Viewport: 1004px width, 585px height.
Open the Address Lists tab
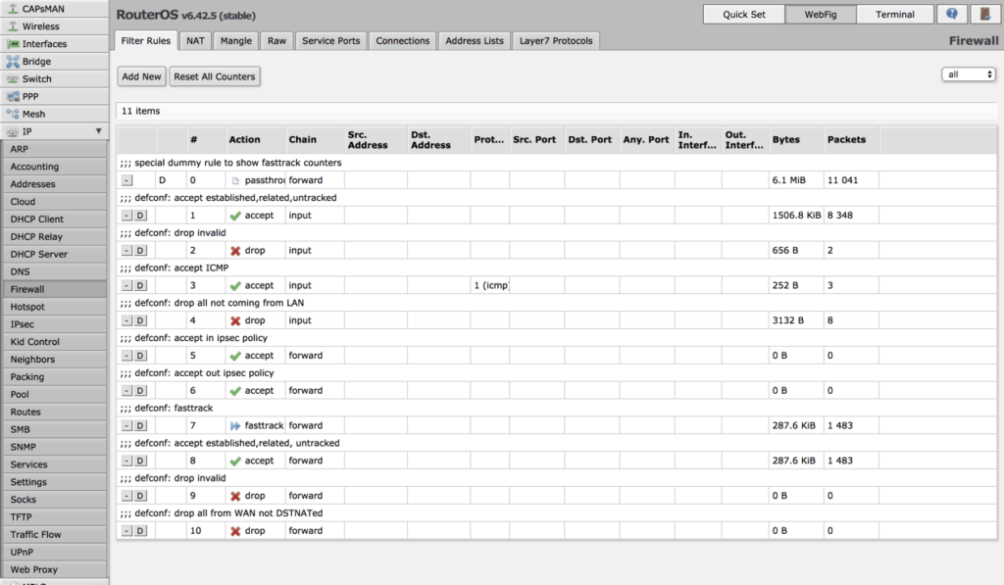coord(475,40)
